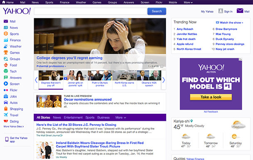Show the next carousel stories with the right arrow
253x160 pixels.
tap(164, 80)
